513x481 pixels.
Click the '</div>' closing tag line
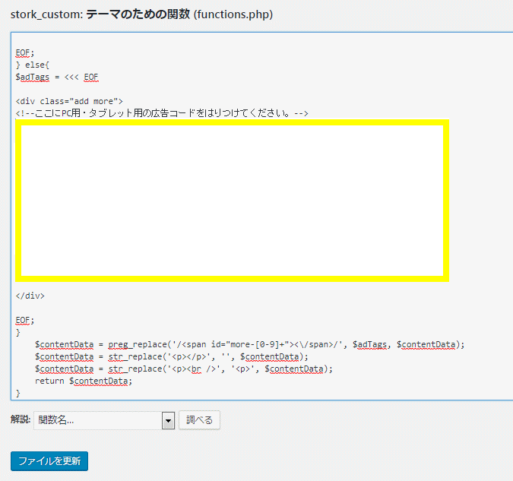pos(30,296)
